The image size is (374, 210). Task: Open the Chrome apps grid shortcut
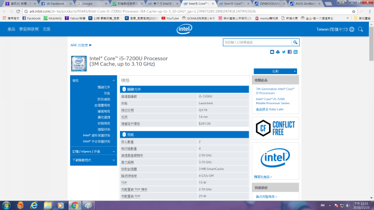point(4,18)
